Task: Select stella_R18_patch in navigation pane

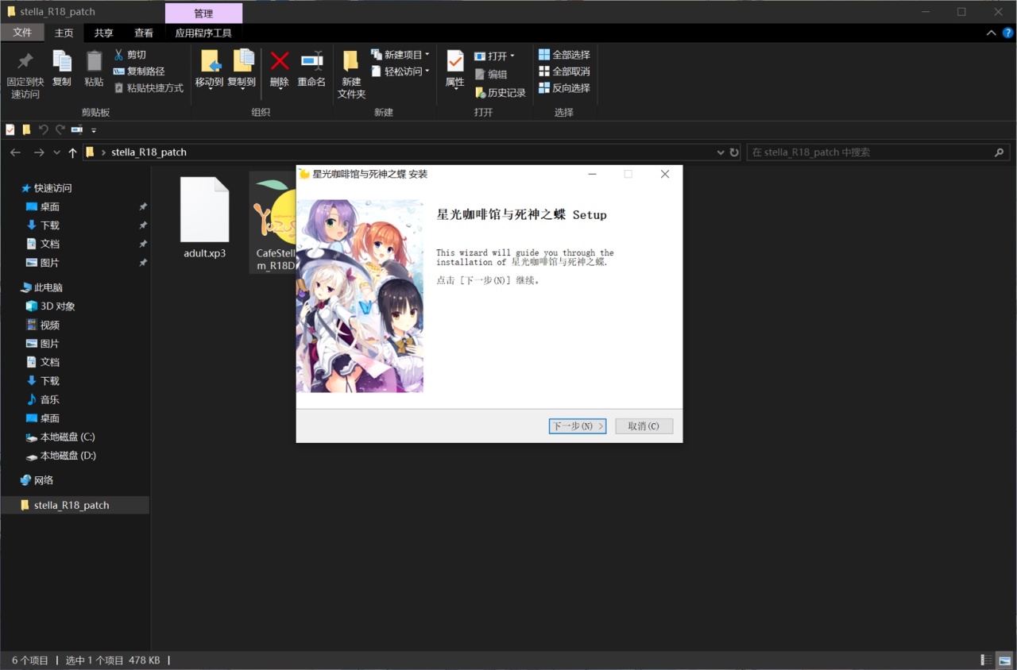Action: pyautogui.click(x=76, y=505)
